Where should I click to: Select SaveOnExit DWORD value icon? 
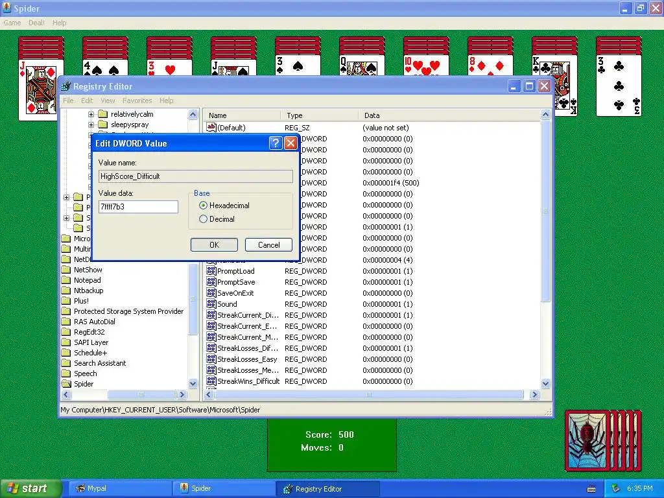point(211,292)
